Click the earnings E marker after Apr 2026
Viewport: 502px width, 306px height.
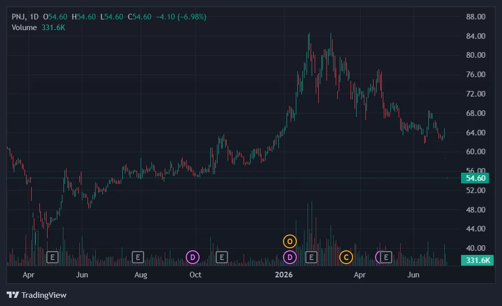(x=386, y=257)
